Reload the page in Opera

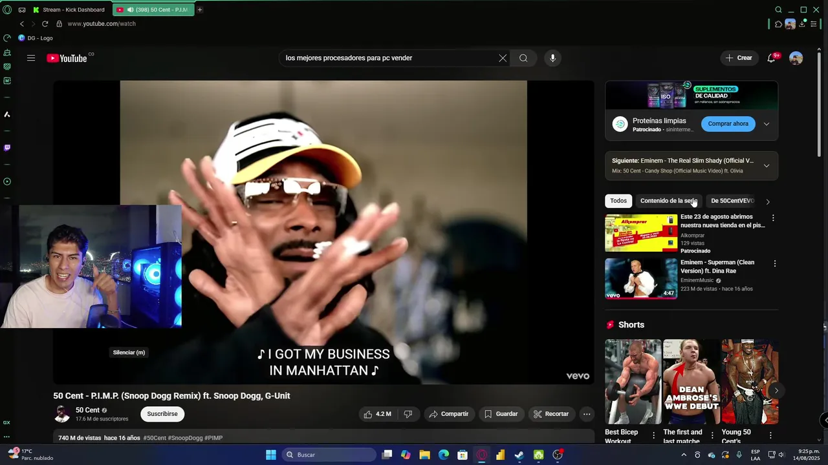[45, 24]
